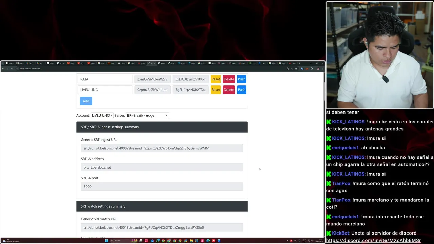Image resolution: width=434 pixels, height=244 pixels.
Task: Click SRT / SRTLA ingest settings summary header
Action: tap(162, 127)
